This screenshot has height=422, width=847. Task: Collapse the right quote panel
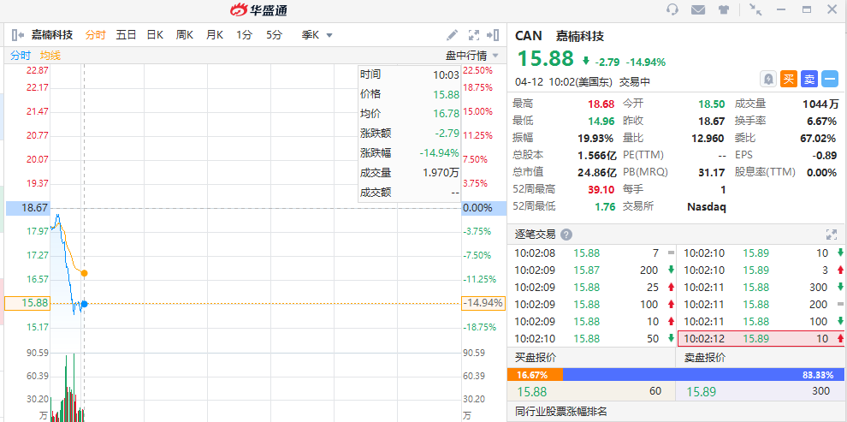coord(493,35)
